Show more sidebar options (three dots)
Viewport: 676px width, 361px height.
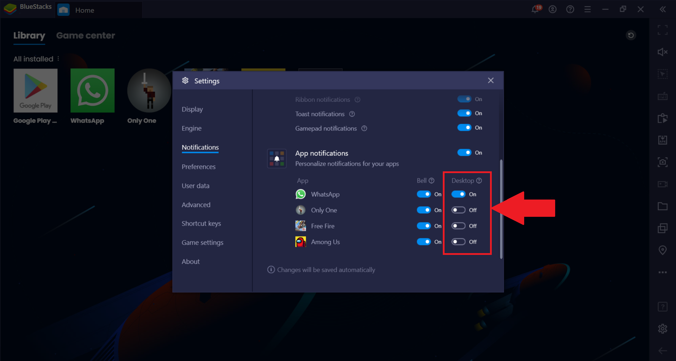click(x=663, y=272)
